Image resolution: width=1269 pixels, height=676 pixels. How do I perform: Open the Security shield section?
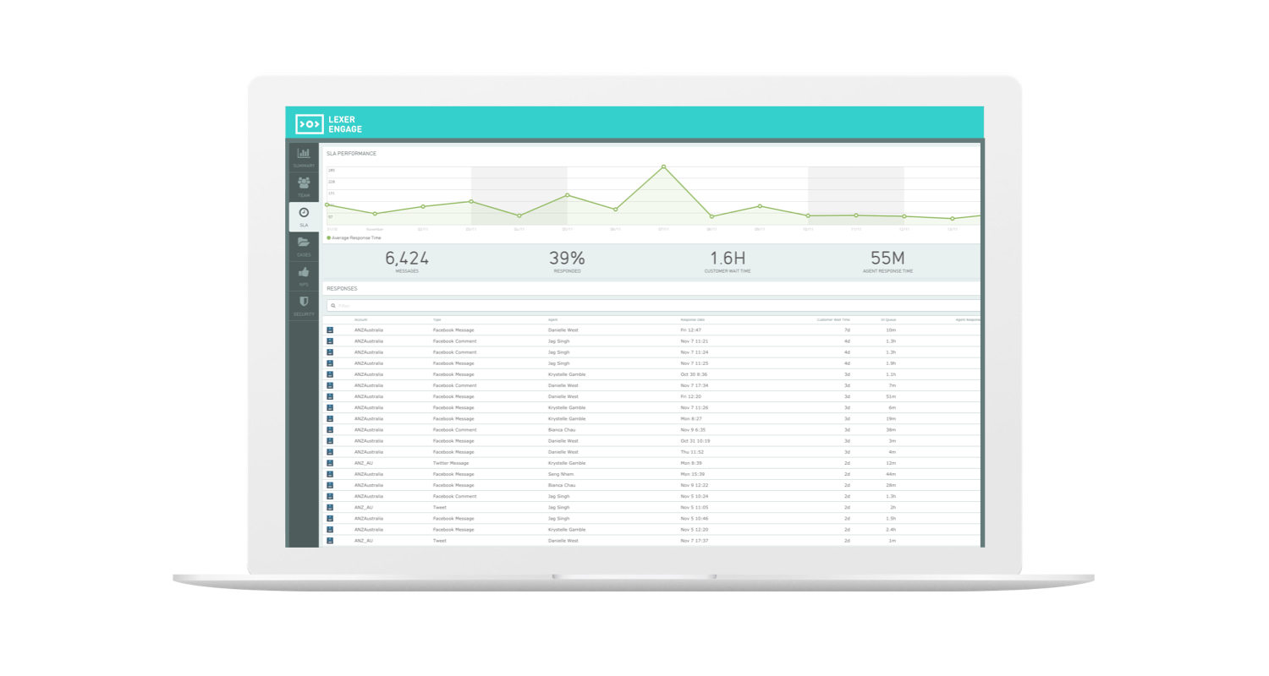coord(304,302)
